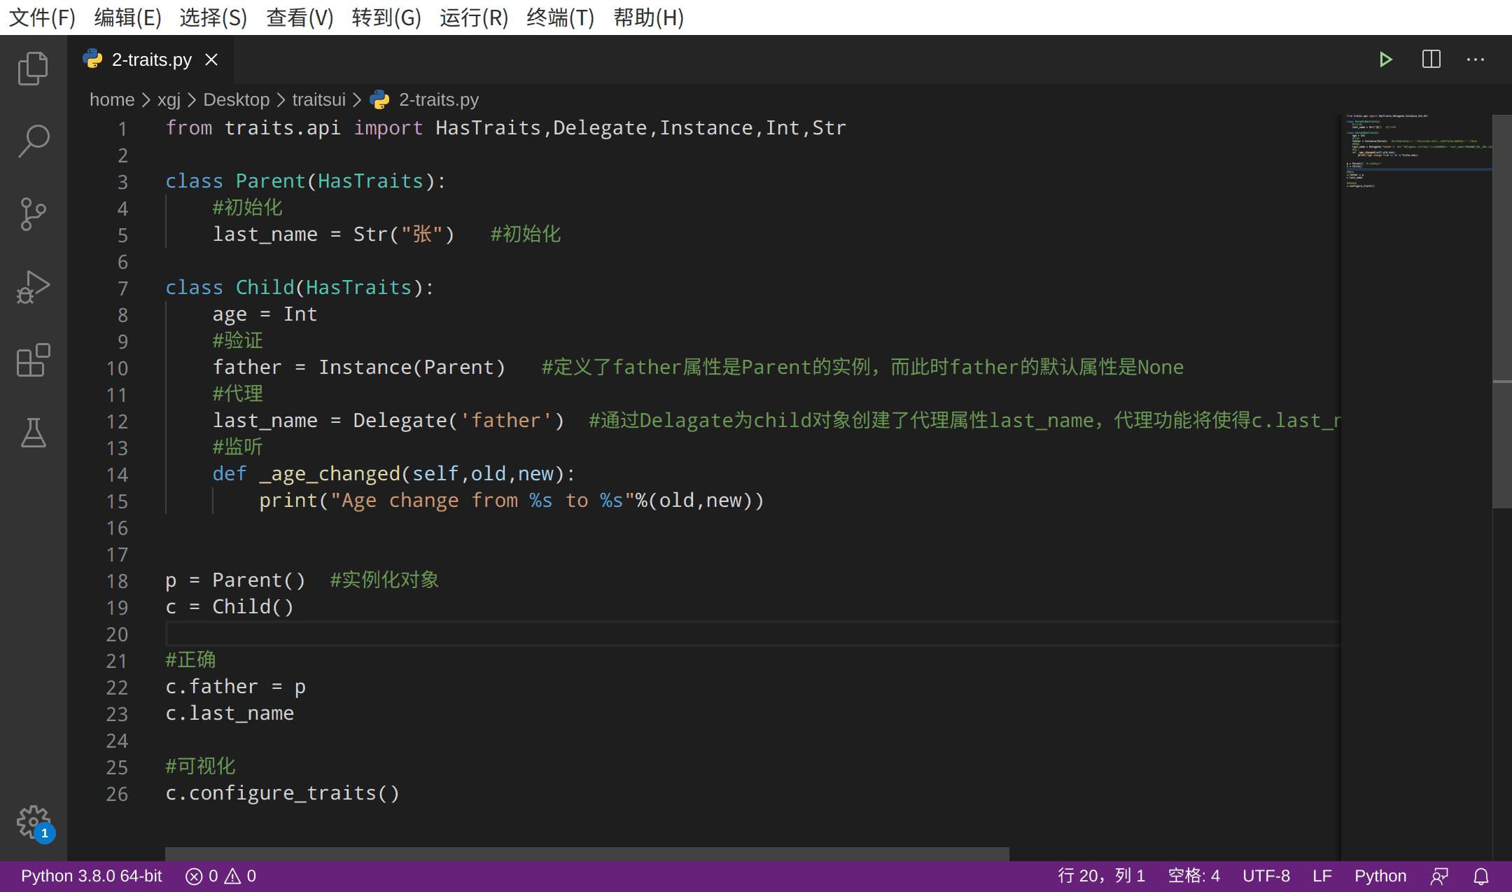1512x892 pixels.
Task: Toggle error and warning counts panel
Action: click(x=219, y=876)
